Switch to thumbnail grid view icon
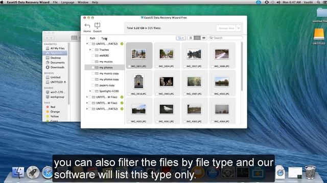Screen dimensions: 327x183 coord(197,38)
